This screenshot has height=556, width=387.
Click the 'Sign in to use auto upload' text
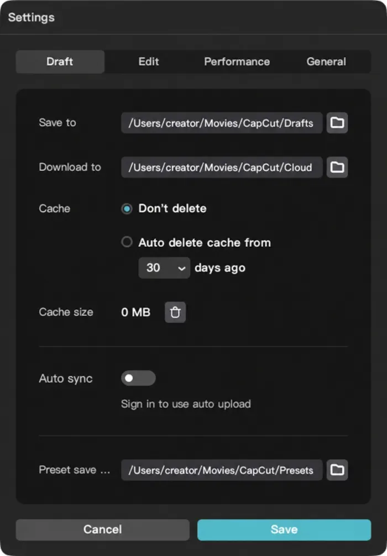coord(186,404)
